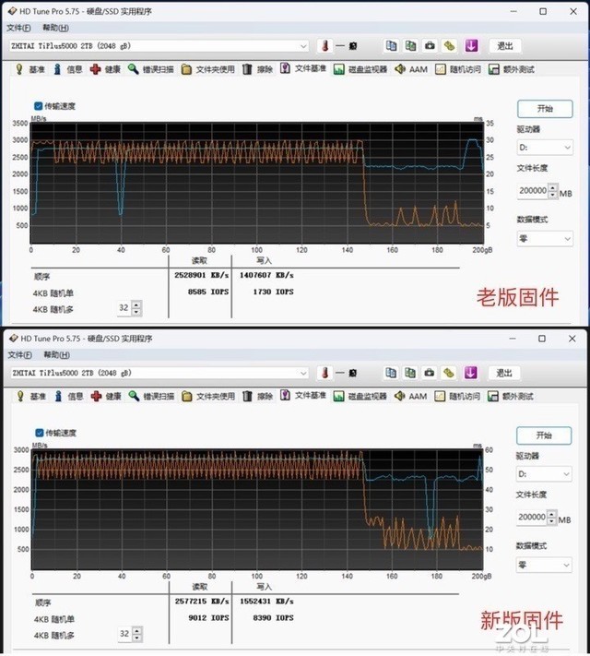Viewport: 590px width, 656px height.
Task: Click purple download arrow icon, bottom window
Action: coord(470,373)
